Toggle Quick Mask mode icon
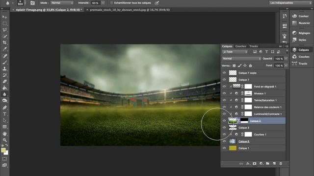The width and height of the screenshot is (314, 176). coord(4,159)
